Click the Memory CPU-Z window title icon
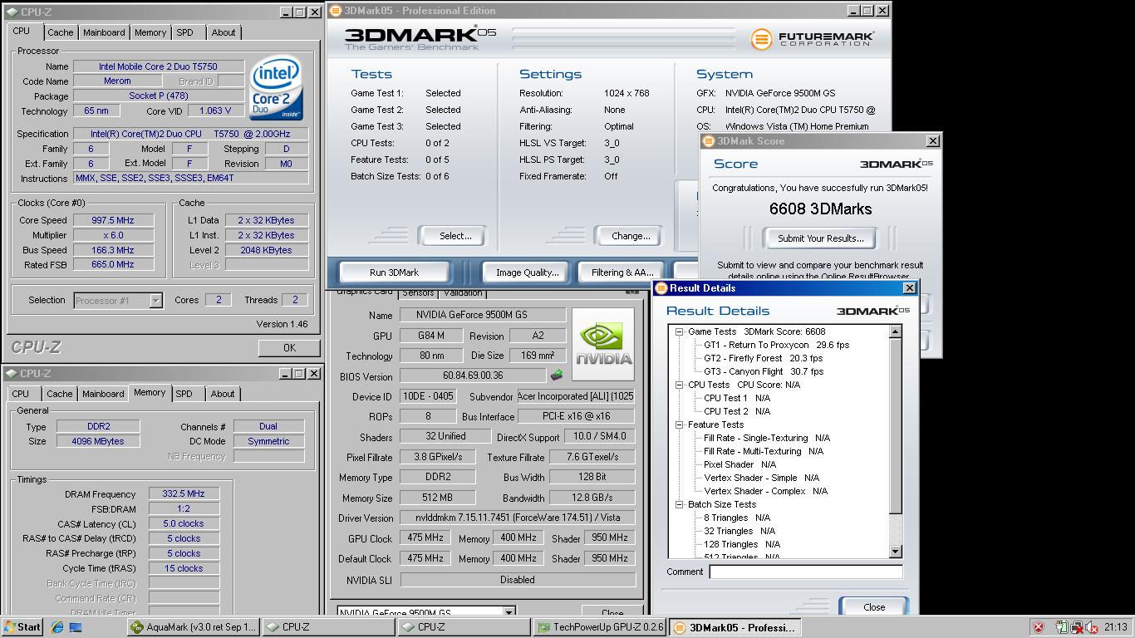 12,374
